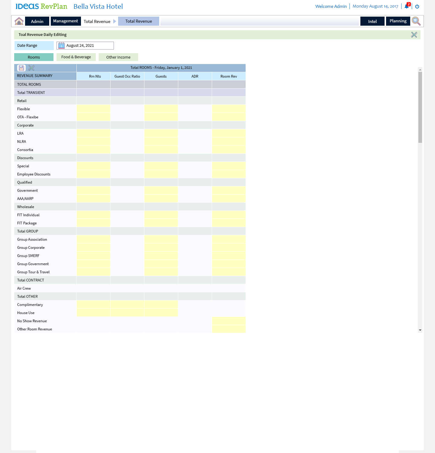Open the Planning section

point(398,21)
